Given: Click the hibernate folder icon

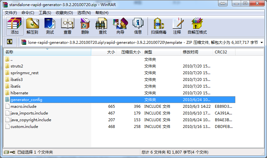Looking at the screenshot, I should click(7, 93).
